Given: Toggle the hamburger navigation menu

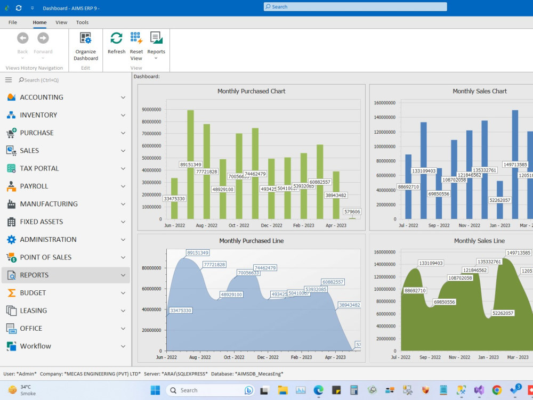Looking at the screenshot, I should (x=9, y=80).
